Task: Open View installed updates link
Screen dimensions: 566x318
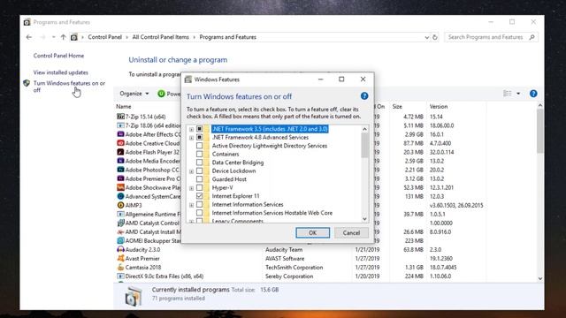Action: [61, 72]
